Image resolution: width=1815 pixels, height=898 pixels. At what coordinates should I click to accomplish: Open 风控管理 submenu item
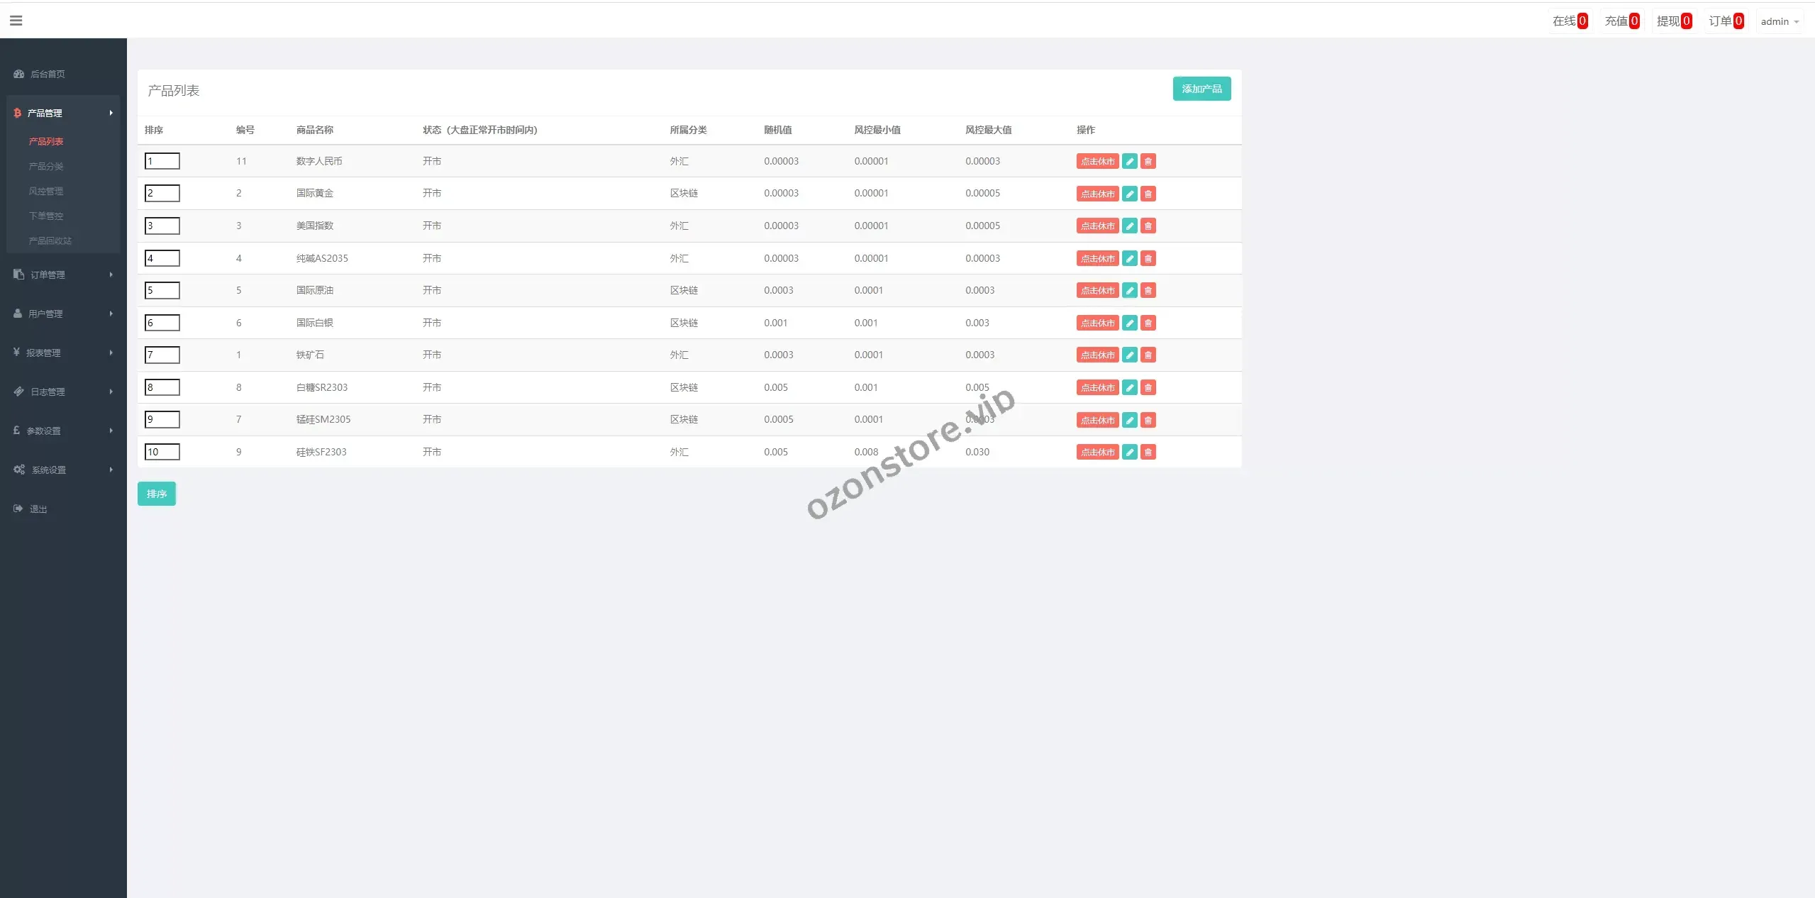pyautogui.click(x=46, y=191)
